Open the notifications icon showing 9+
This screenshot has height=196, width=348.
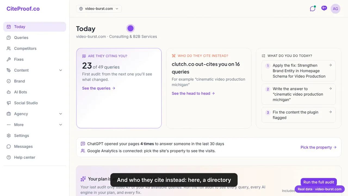[x=324, y=8]
